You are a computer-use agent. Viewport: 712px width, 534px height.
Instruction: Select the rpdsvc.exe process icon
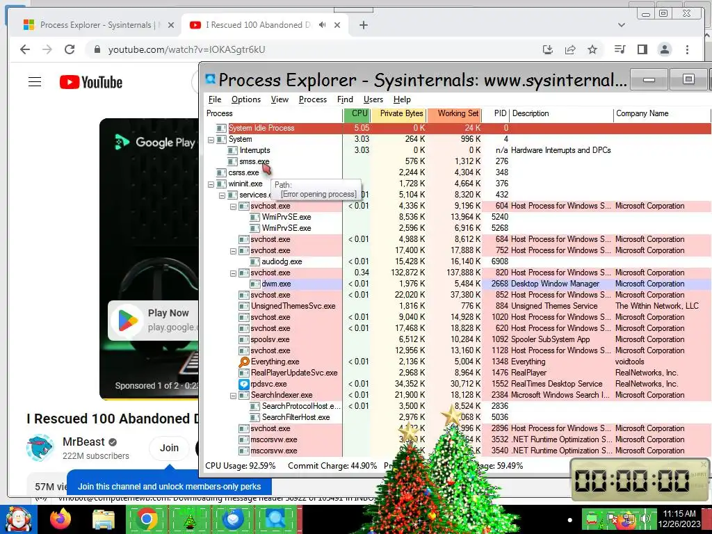[244, 384]
